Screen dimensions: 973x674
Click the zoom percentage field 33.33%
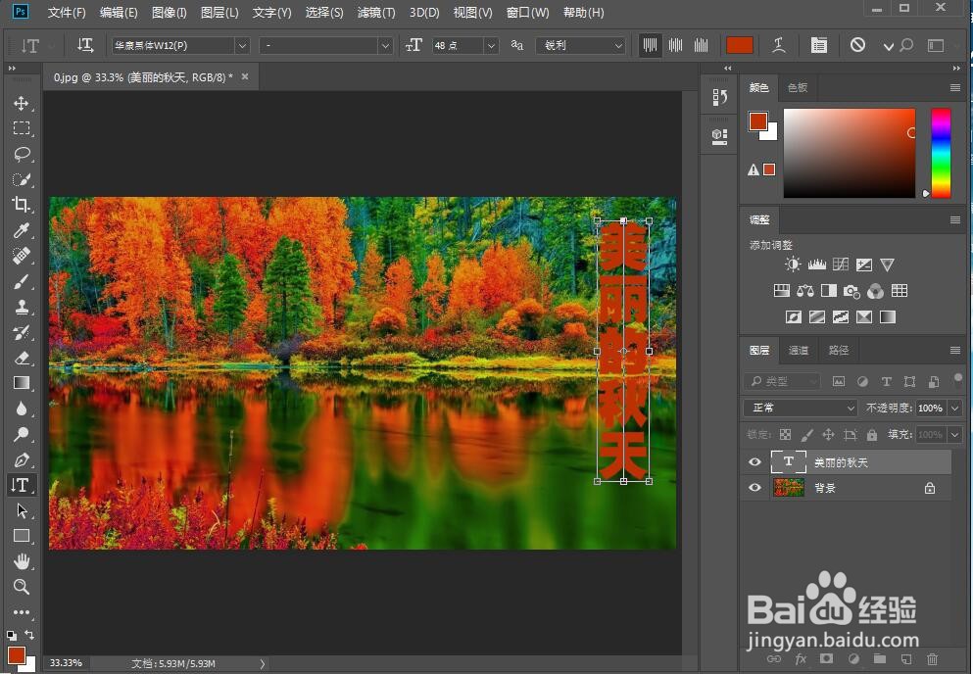click(x=66, y=663)
